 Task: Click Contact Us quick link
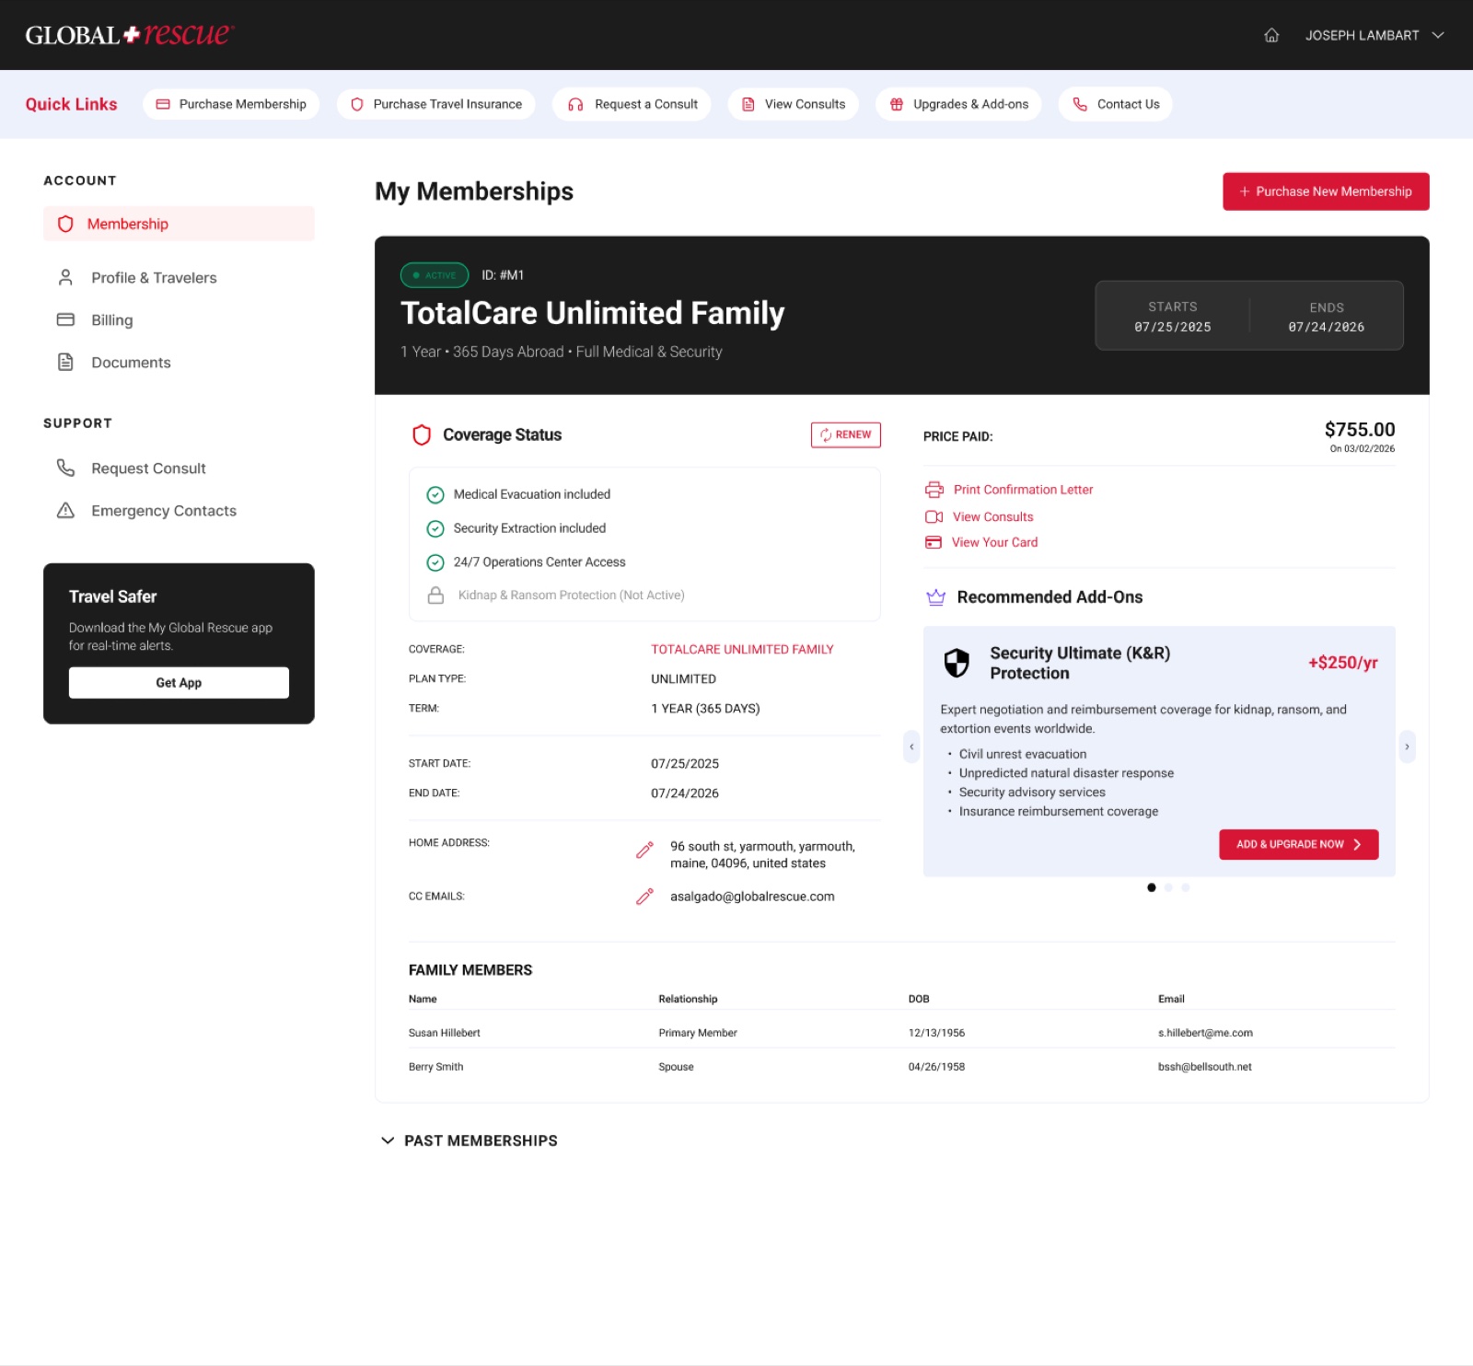coord(1116,104)
